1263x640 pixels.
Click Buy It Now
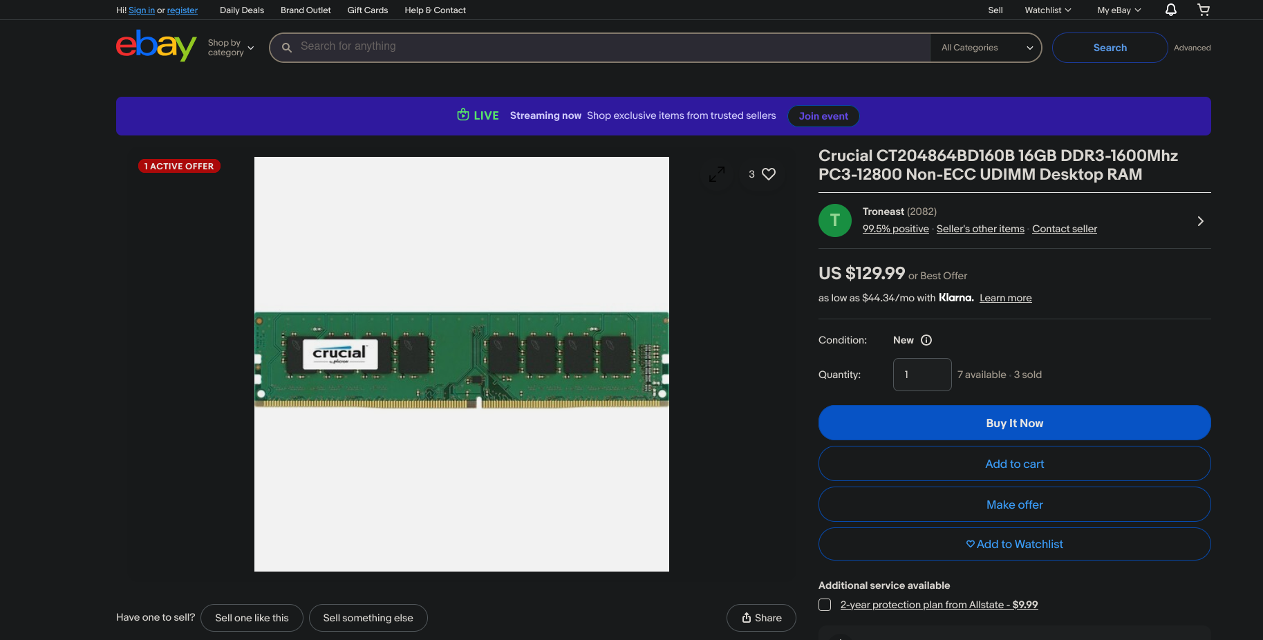point(1015,423)
